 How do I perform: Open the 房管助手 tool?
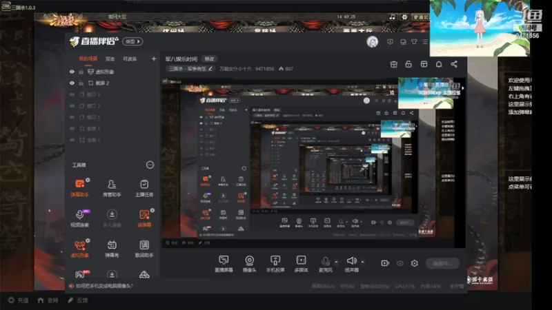click(x=112, y=187)
